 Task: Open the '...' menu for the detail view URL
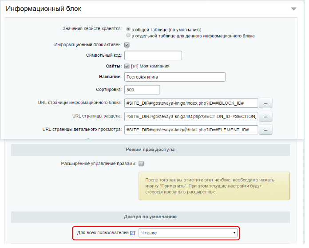(265, 130)
